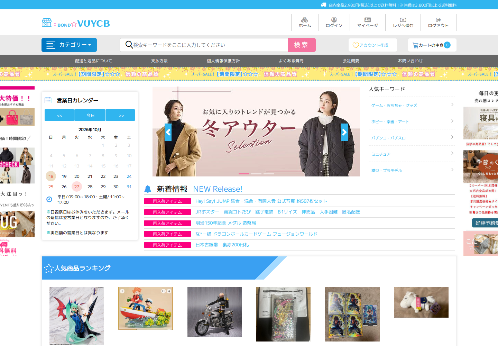Open the Dragon Ball cards thumbnail
Viewport: 498px width, 346px height.
[x=352, y=314]
